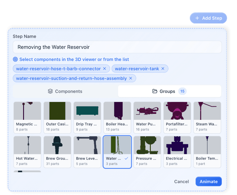The image size is (237, 195).
Task: Click the water-reservoir-hose-t-barb-connector chip label
Action: coord(58,69)
